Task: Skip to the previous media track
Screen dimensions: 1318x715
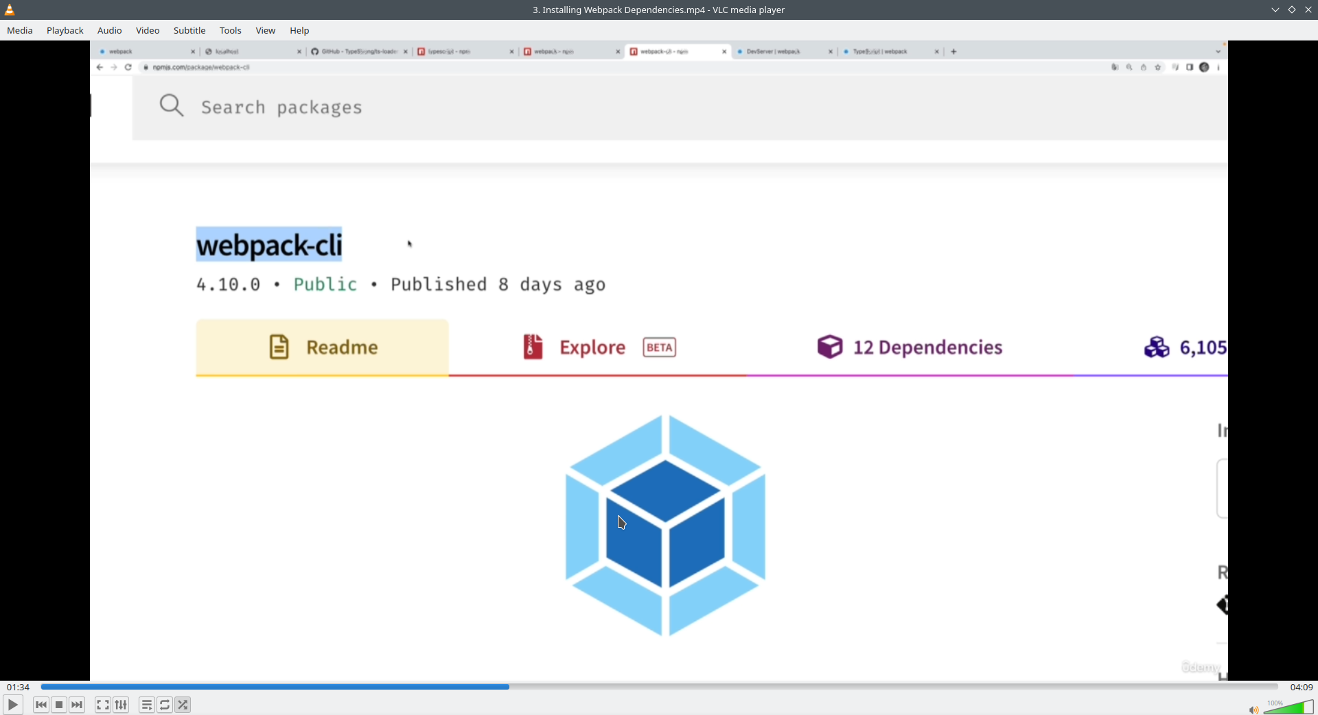Action: [x=41, y=705]
